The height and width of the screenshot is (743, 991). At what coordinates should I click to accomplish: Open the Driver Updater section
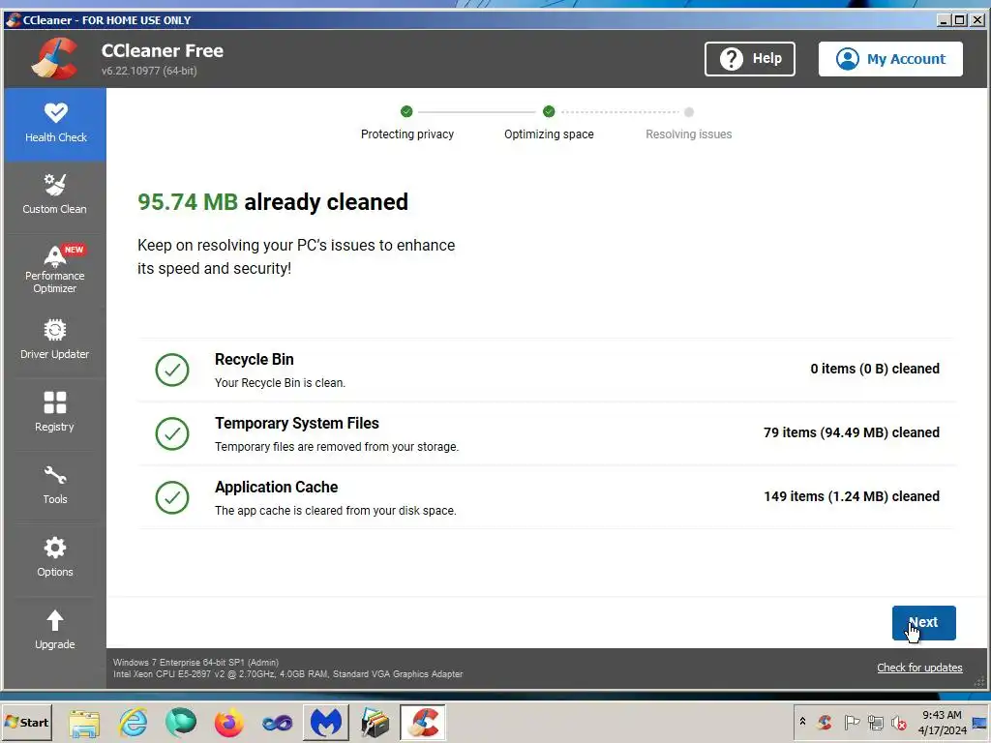click(55, 340)
